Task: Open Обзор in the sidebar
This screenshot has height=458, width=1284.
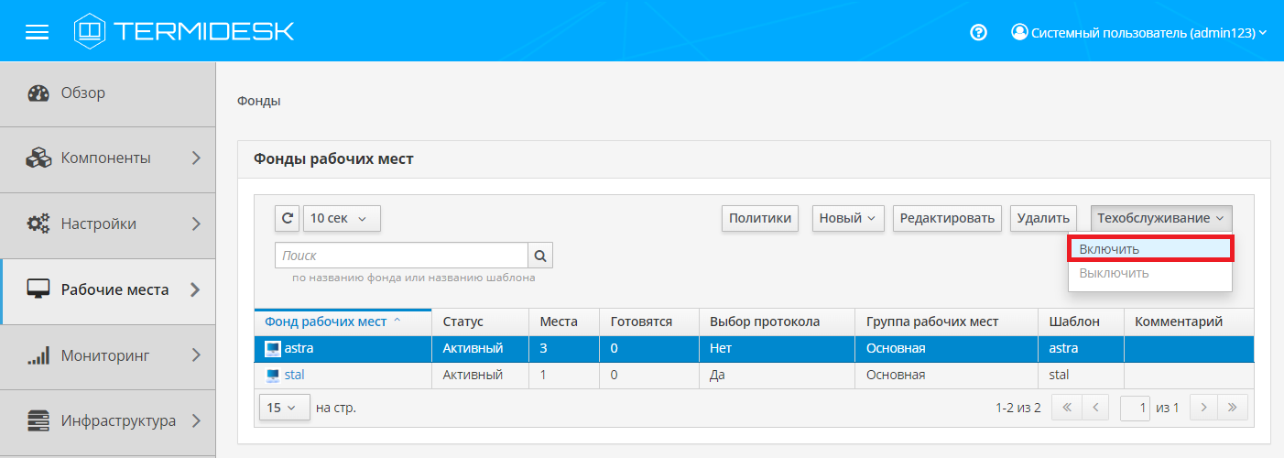Action: pyautogui.click(x=83, y=93)
